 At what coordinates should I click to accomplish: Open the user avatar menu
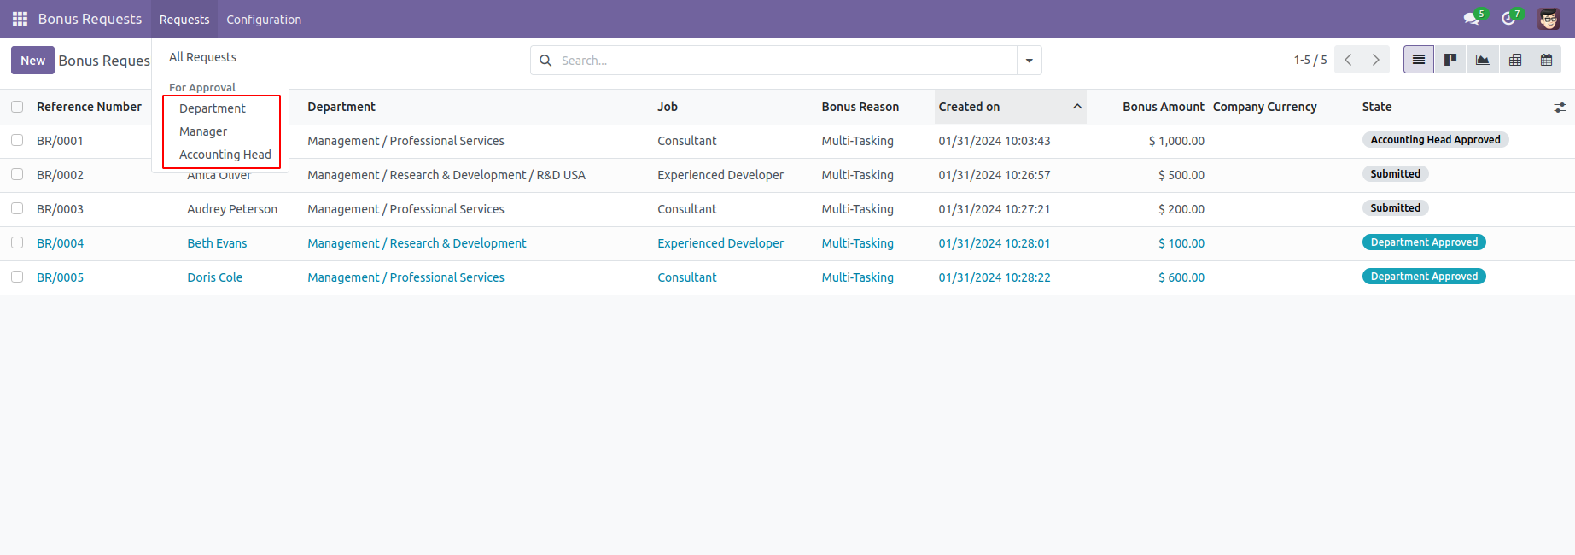point(1549,19)
